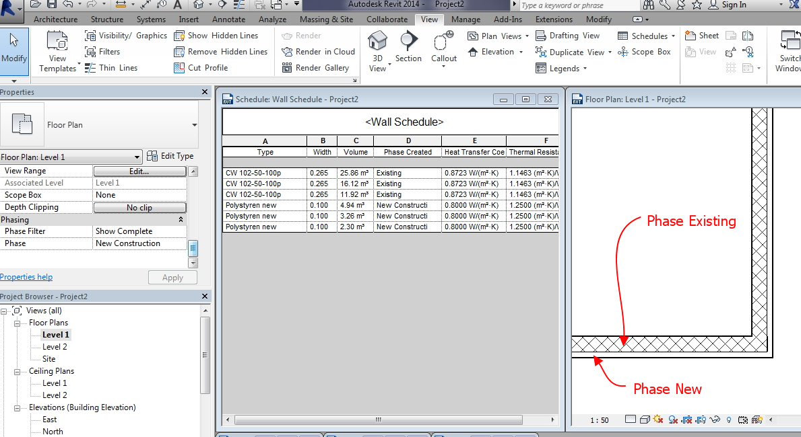Click the Scope Box tool
This screenshot has height=437, width=801.
(x=643, y=52)
